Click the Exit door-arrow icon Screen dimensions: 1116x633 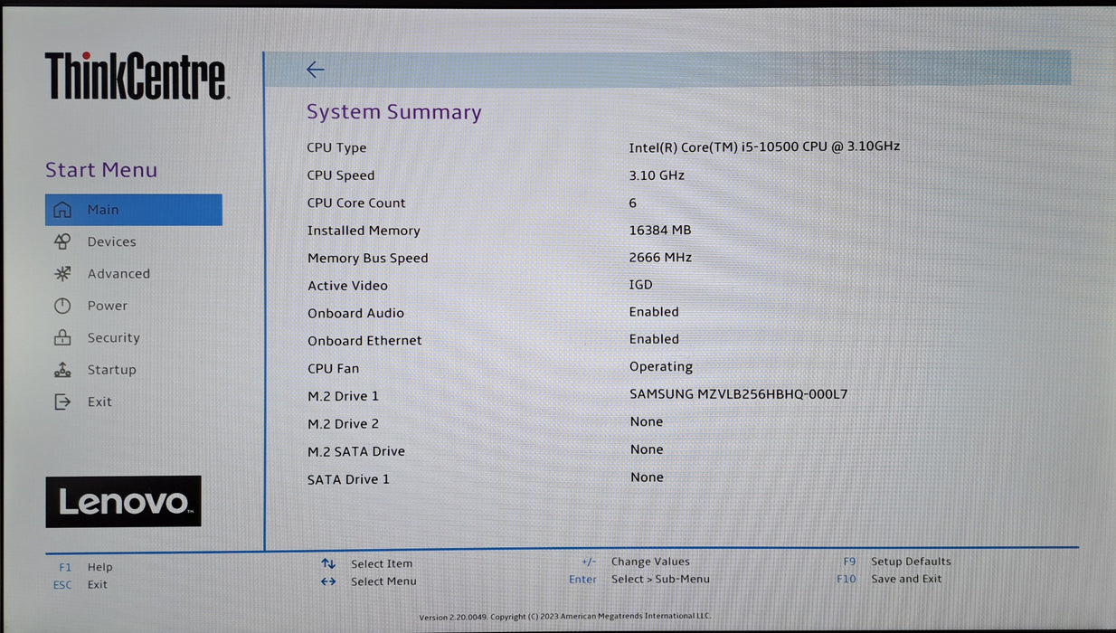click(x=62, y=402)
